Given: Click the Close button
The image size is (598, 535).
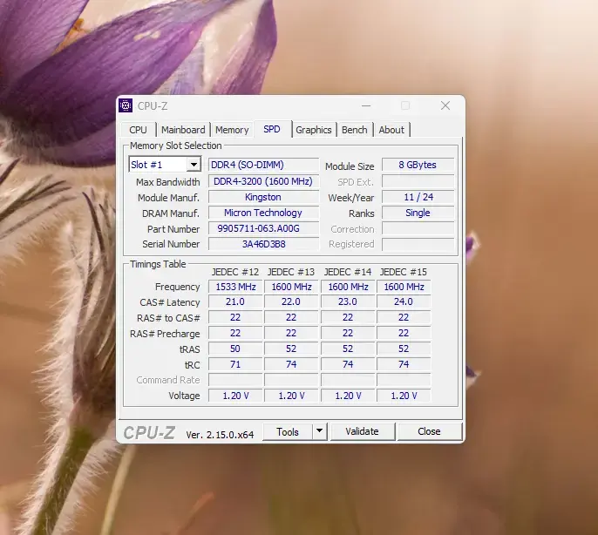Looking at the screenshot, I should 429,431.
